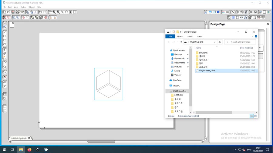The height and width of the screenshot is (153, 273).
Task: Go up one folder level in Explorer
Action: point(181,42)
